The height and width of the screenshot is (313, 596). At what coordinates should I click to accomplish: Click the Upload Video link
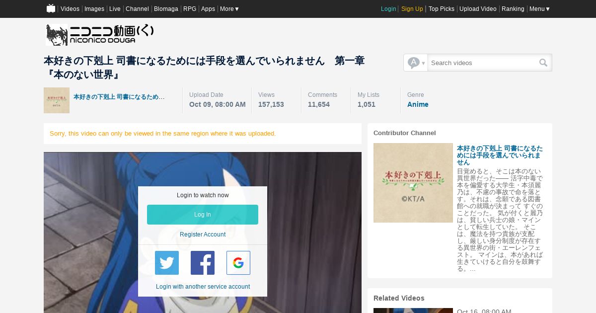(x=478, y=9)
